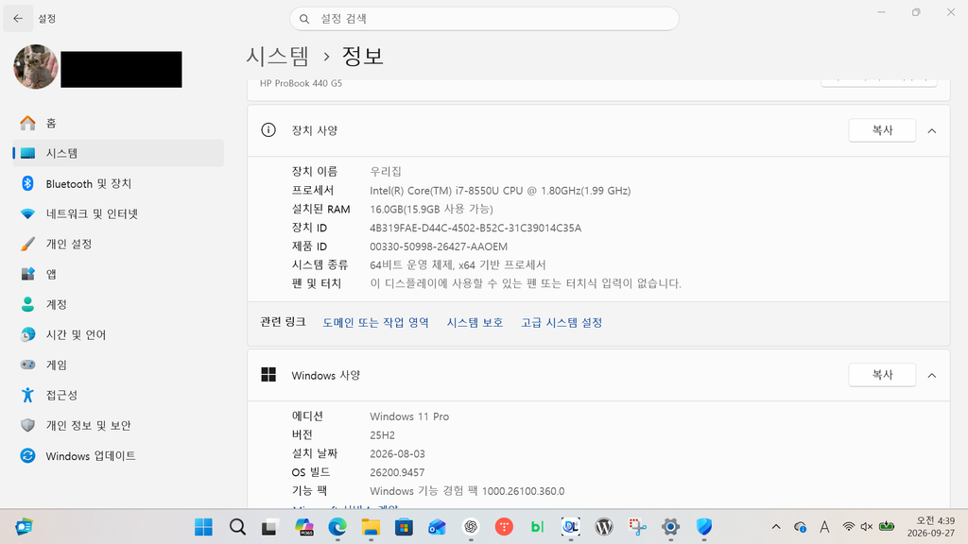Open 도메인 또는 작업 영역 link
The width and height of the screenshot is (968, 544).
click(375, 323)
